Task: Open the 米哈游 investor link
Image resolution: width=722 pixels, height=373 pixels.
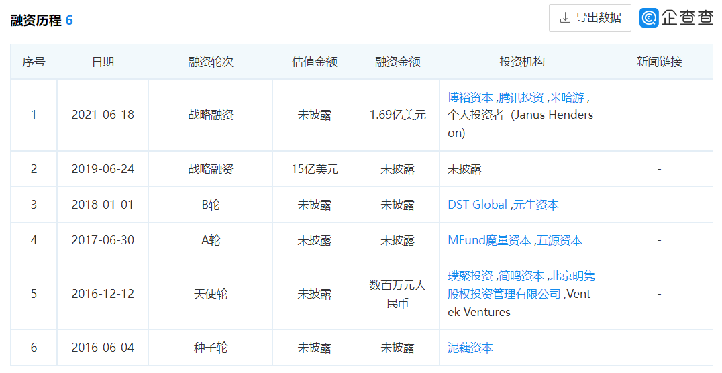Action: pos(567,97)
